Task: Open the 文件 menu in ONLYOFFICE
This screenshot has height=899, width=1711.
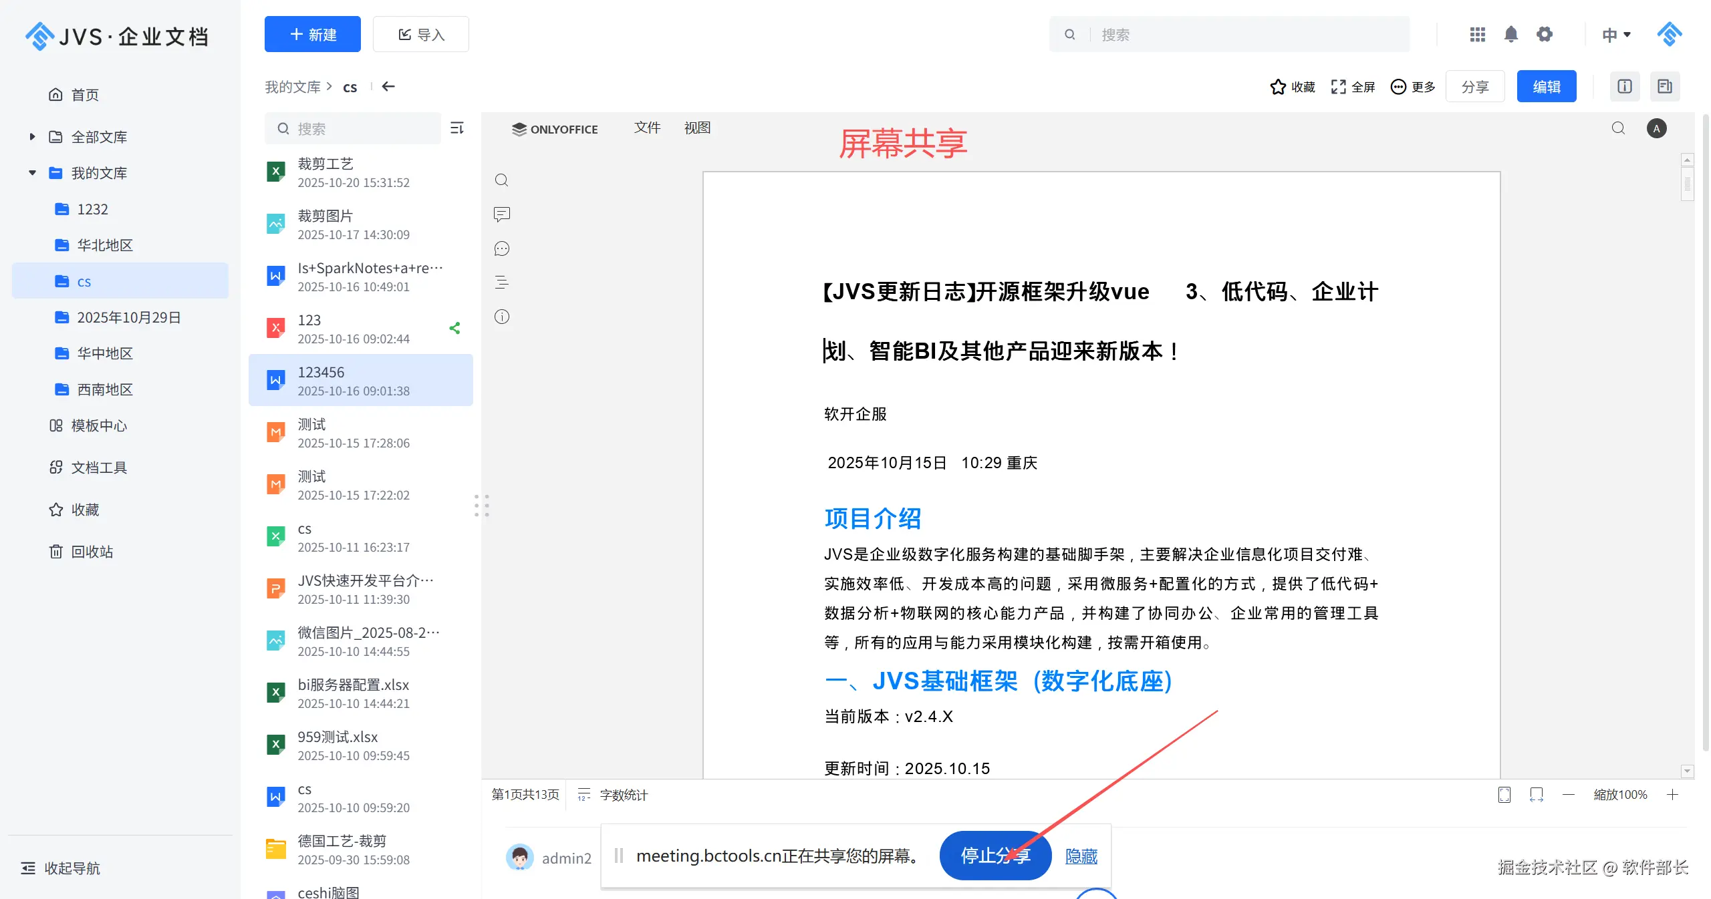Action: (646, 128)
